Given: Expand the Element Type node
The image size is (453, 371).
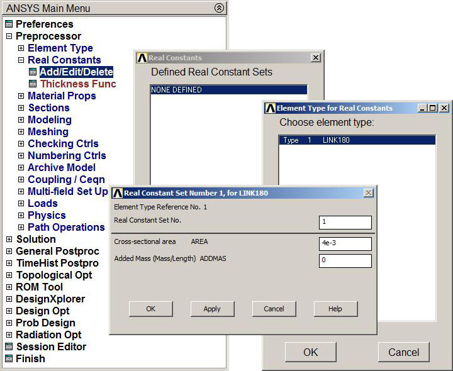Looking at the screenshot, I should click(x=21, y=48).
